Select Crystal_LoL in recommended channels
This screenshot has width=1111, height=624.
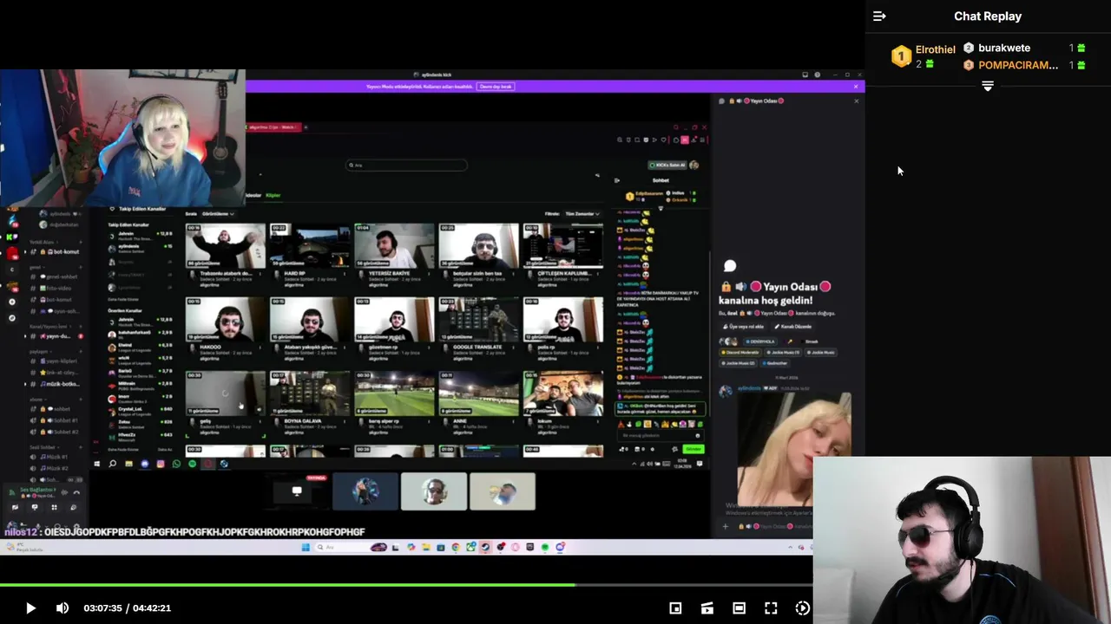[x=139, y=410]
